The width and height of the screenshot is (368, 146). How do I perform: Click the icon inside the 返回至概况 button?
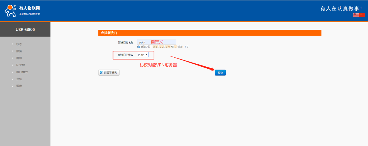(101, 73)
